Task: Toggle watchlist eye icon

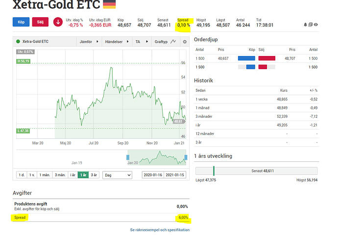Action: pyautogui.click(x=316, y=25)
